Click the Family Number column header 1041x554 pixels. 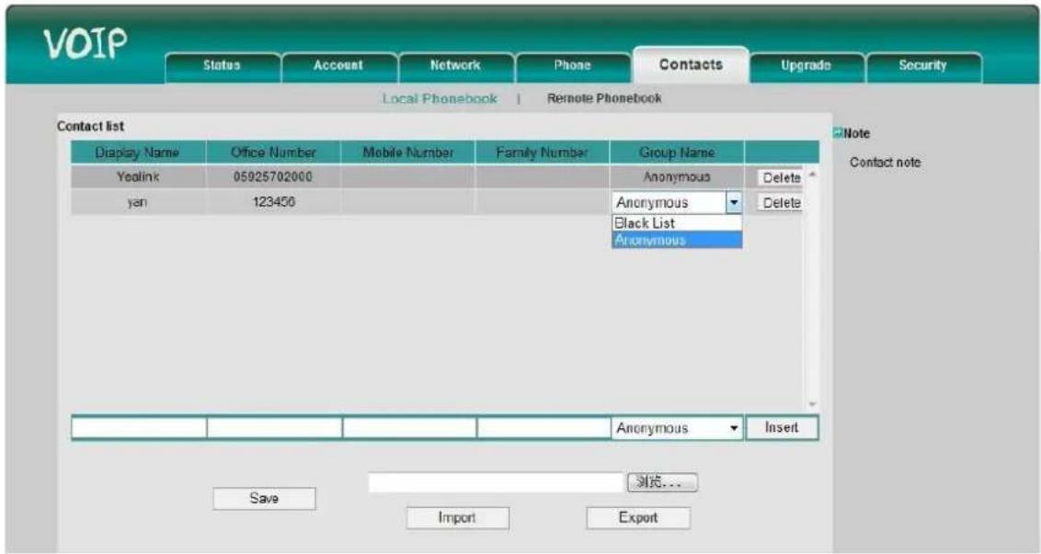[543, 153]
